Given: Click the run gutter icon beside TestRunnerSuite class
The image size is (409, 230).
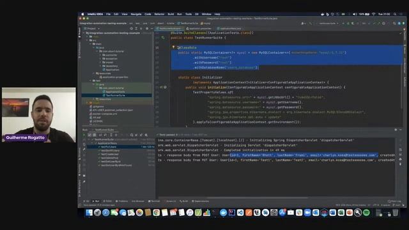Looking at the screenshot, I should click(163, 38).
